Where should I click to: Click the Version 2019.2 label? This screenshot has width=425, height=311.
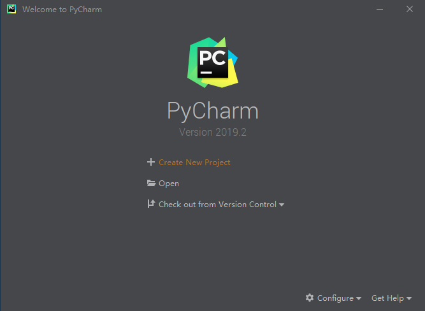(213, 132)
